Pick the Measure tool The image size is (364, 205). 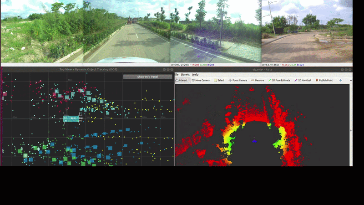coord(258,80)
